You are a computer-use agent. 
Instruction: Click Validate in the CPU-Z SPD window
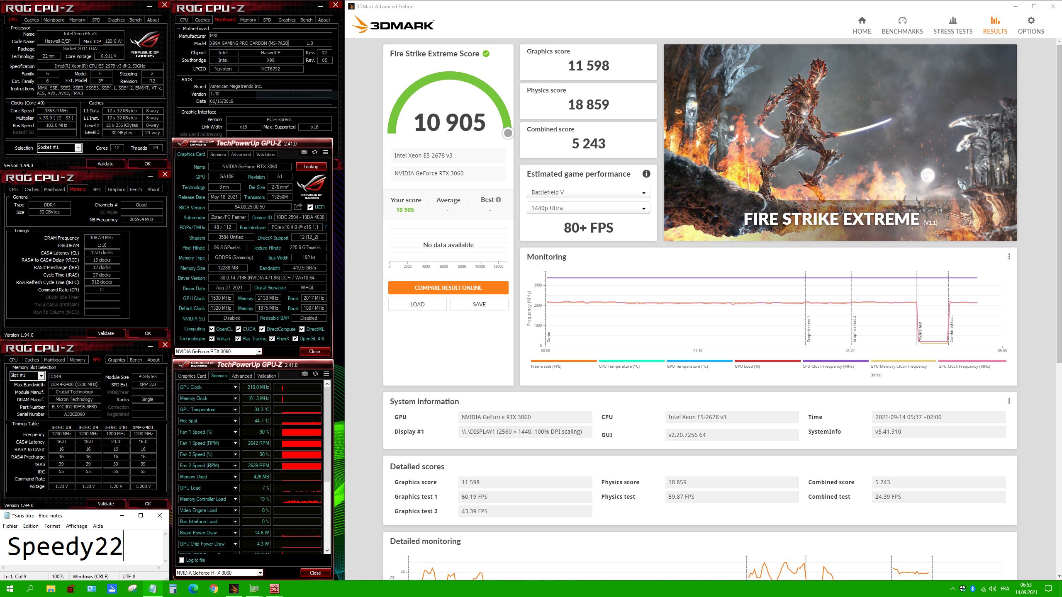pyautogui.click(x=106, y=504)
